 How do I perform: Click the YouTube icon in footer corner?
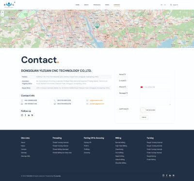coord(174,176)
